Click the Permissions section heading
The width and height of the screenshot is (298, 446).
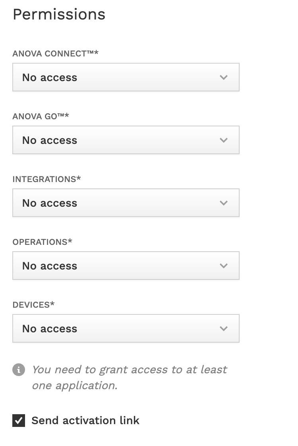click(x=59, y=14)
